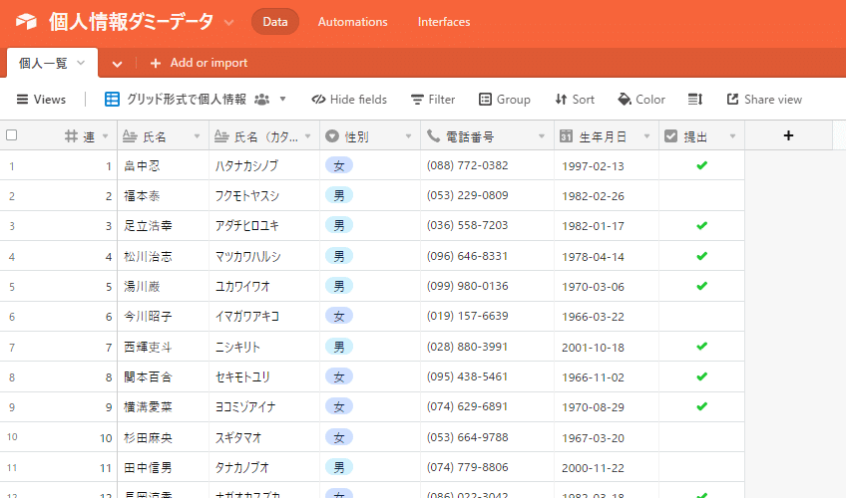Click row number 10 in the margin

coord(12,436)
